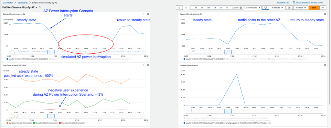
Task: Open the Actions dropdown menu
Action: pyautogui.click(x=301, y=8)
